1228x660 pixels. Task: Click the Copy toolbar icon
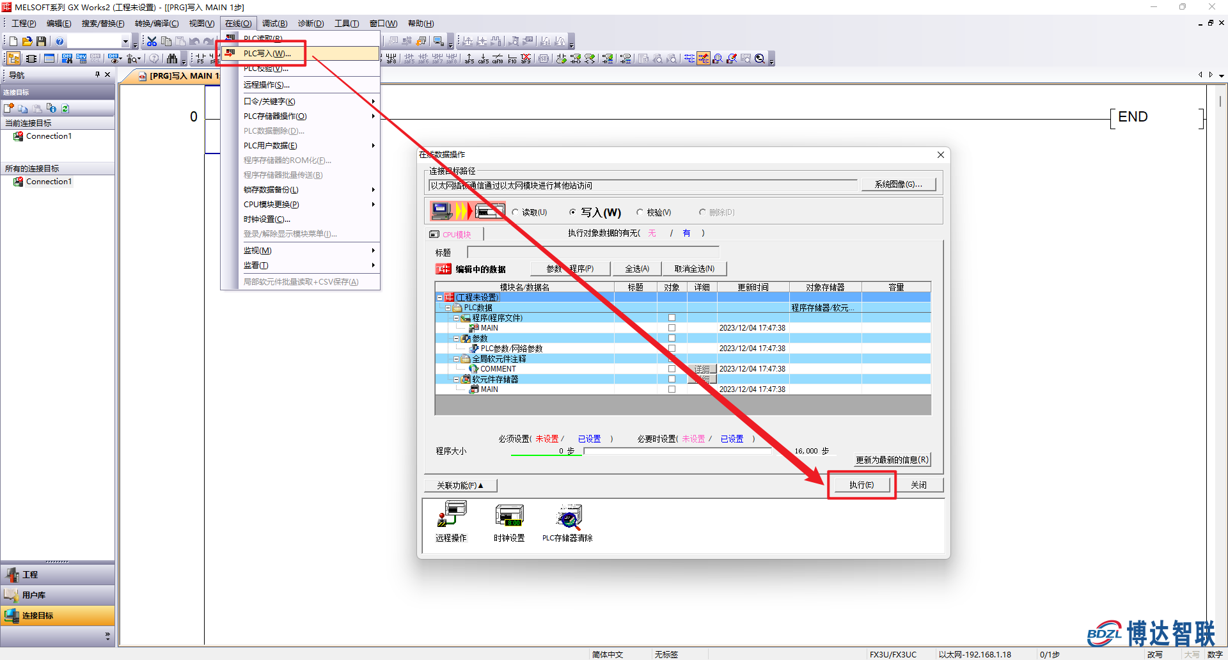(166, 42)
